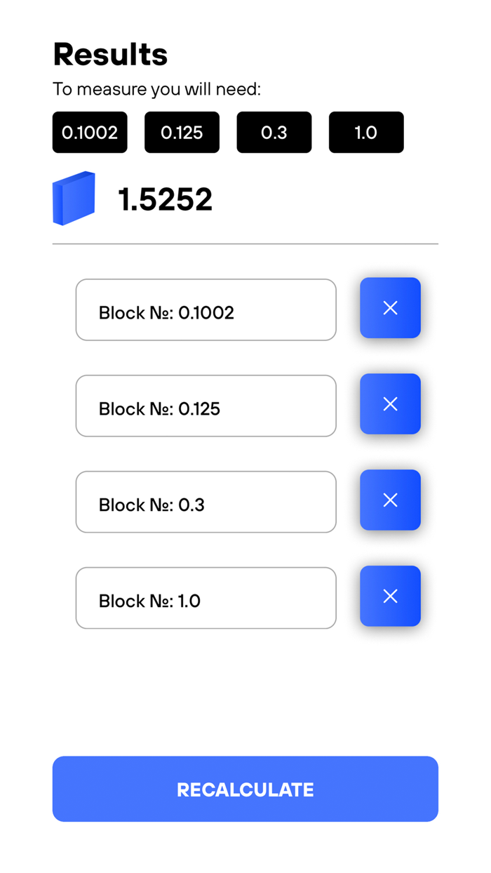Image resolution: width=491 pixels, height=873 pixels.
Task: Click the total value 1.5252
Action: click(166, 199)
